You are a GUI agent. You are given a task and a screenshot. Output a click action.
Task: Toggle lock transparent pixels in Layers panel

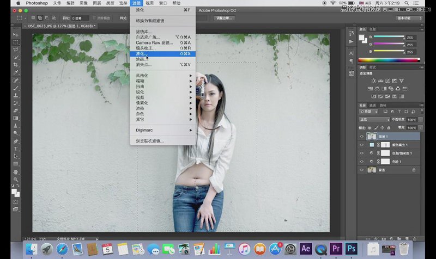tap(370, 128)
